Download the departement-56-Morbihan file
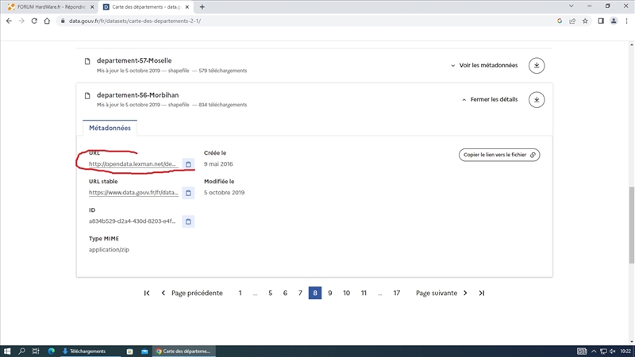 (537, 100)
